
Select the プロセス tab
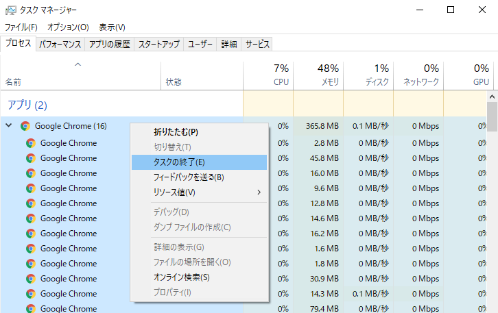click(x=19, y=43)
